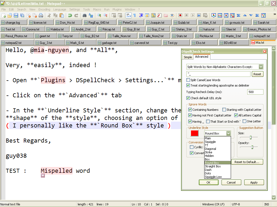Select Dots underline style option
The height and width of the screenshot is (207, 277).
click(x=217, y=173)
